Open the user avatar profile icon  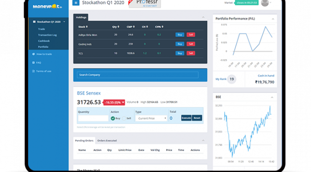tap(265, 3)
